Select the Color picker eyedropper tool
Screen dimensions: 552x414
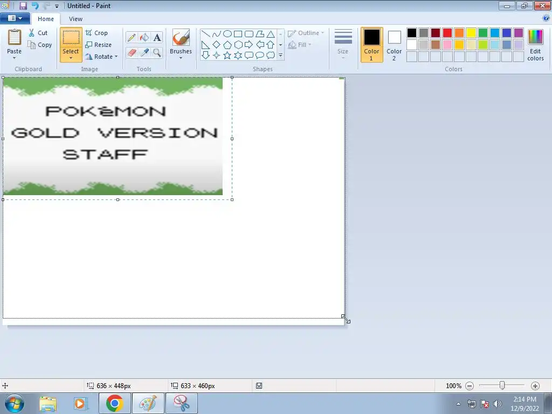click(x=144, y=52)
